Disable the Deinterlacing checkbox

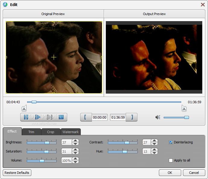click(x=171, y=142)
